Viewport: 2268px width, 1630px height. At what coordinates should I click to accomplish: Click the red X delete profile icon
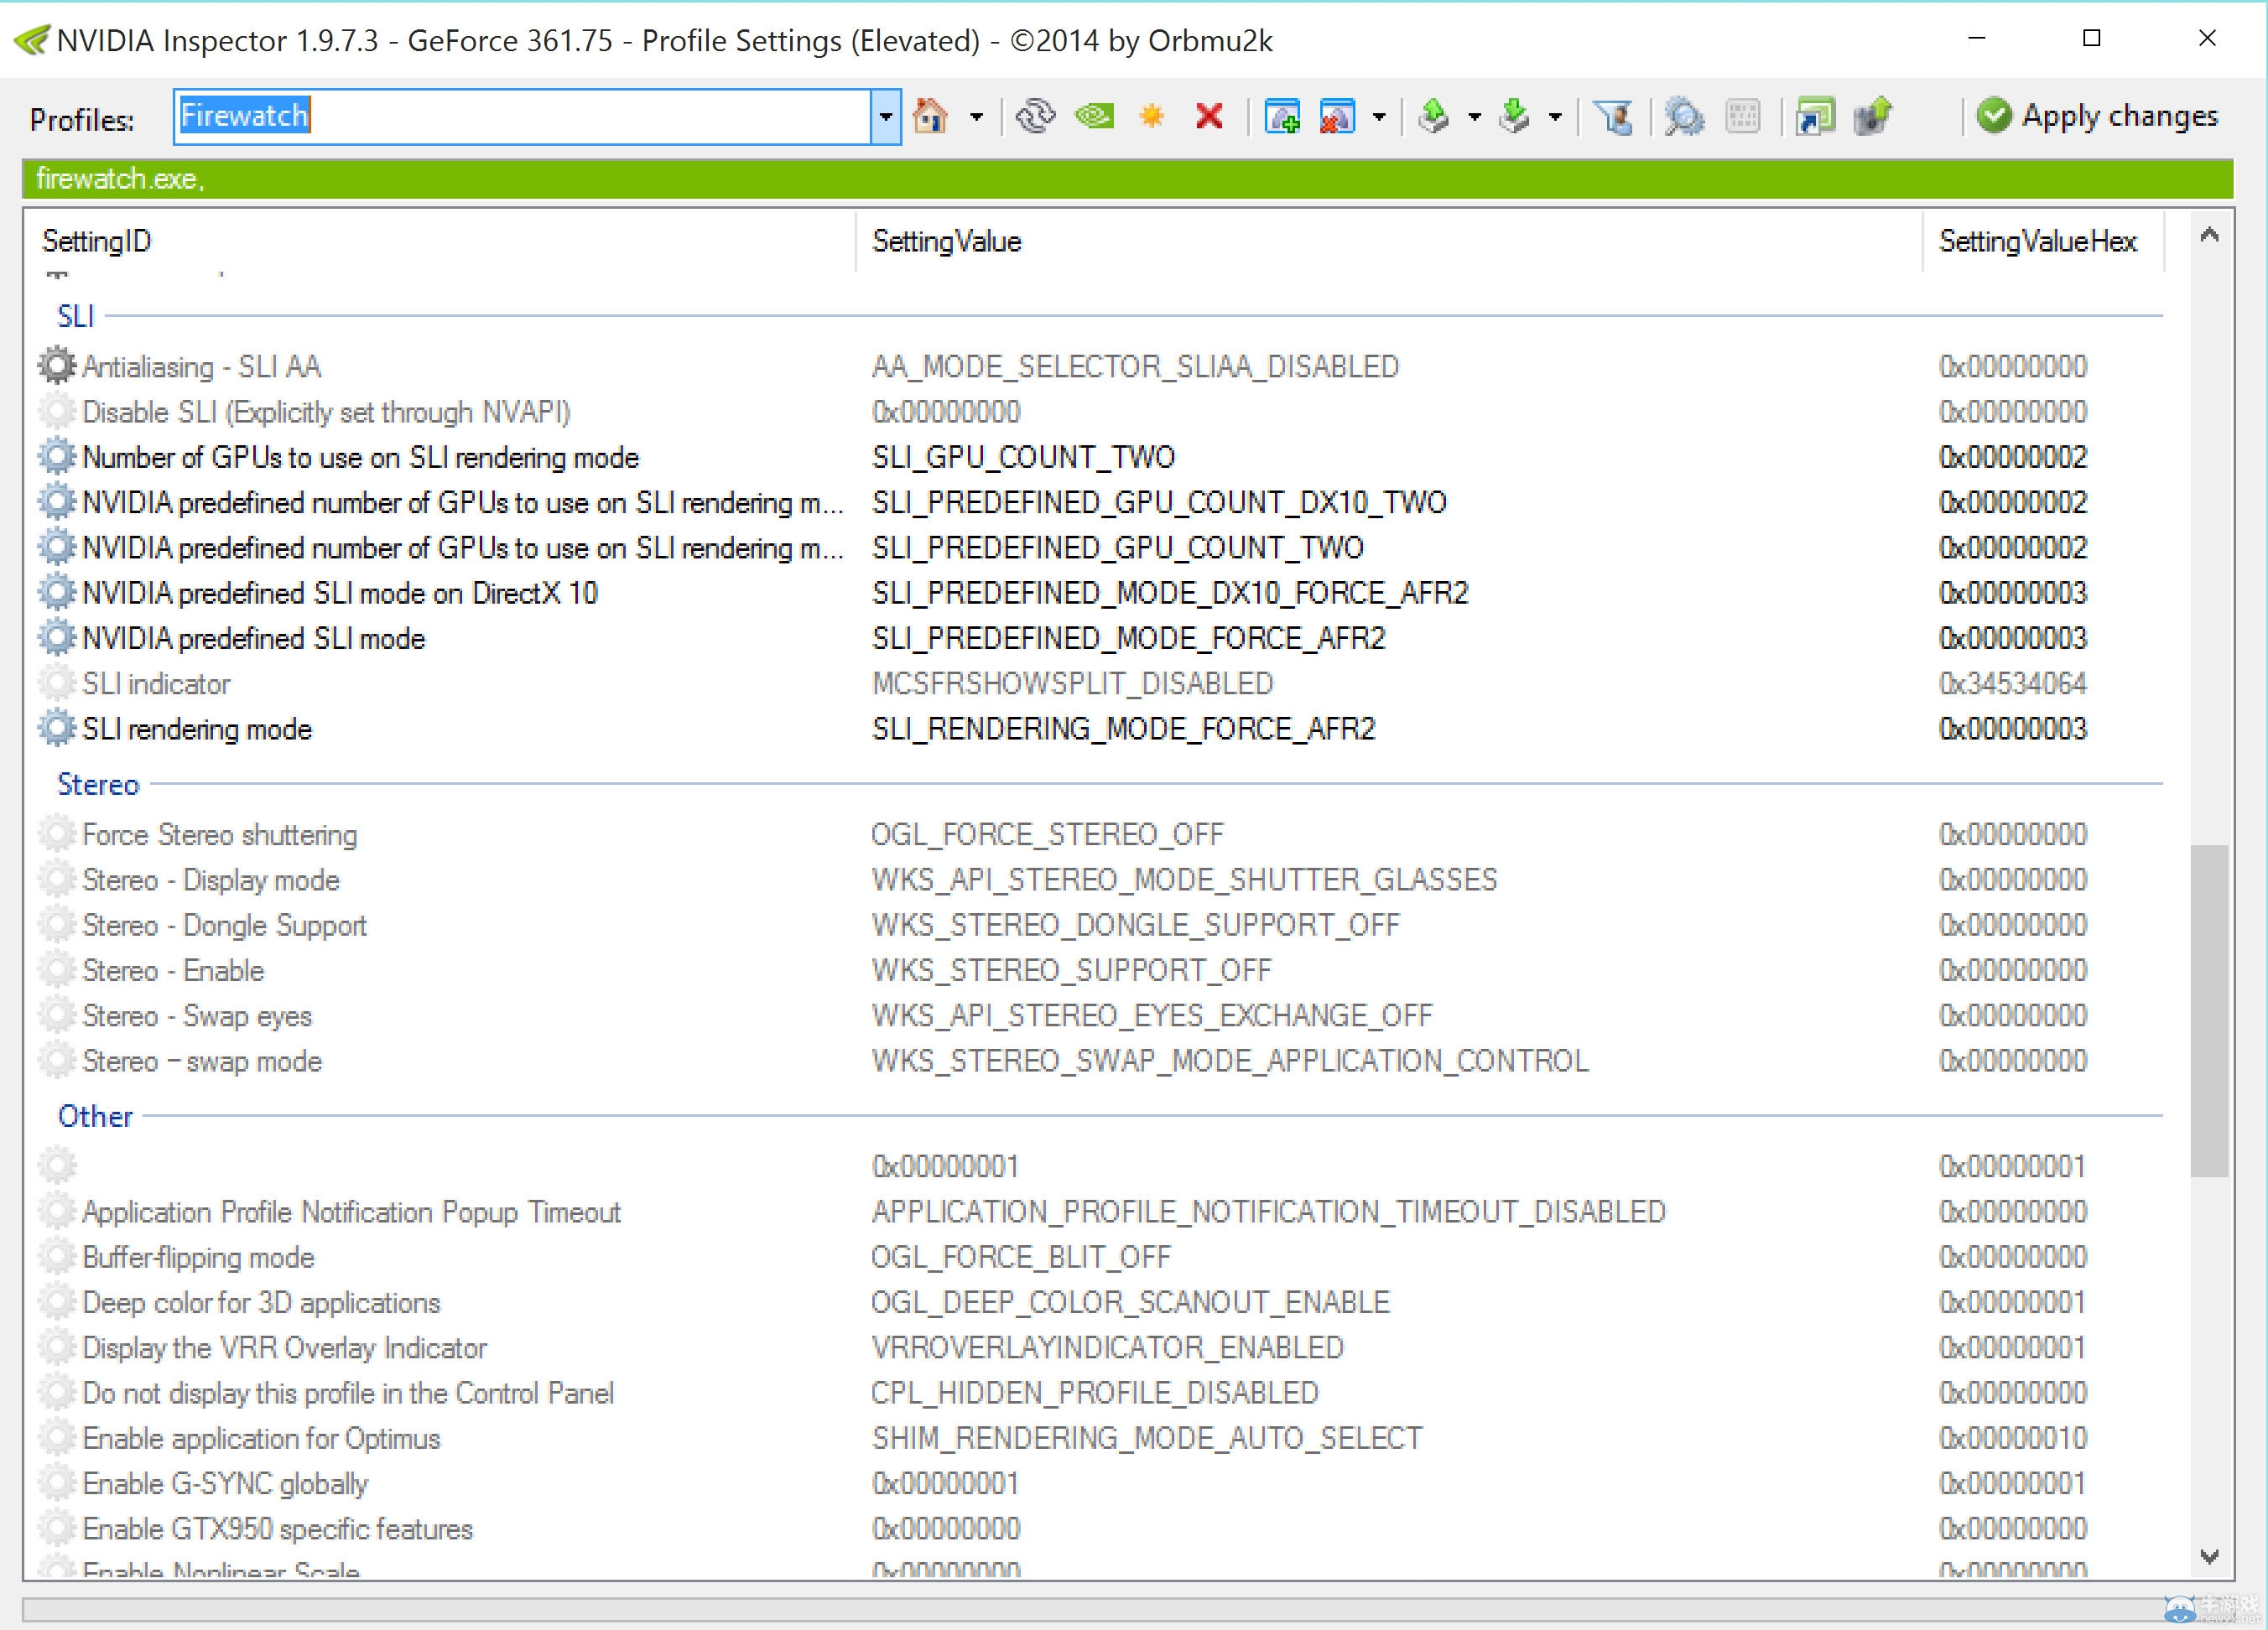1209,116
